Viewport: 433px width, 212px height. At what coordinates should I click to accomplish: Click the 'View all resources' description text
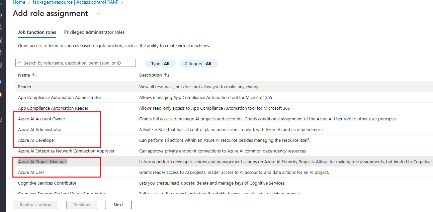click(201, 87)
